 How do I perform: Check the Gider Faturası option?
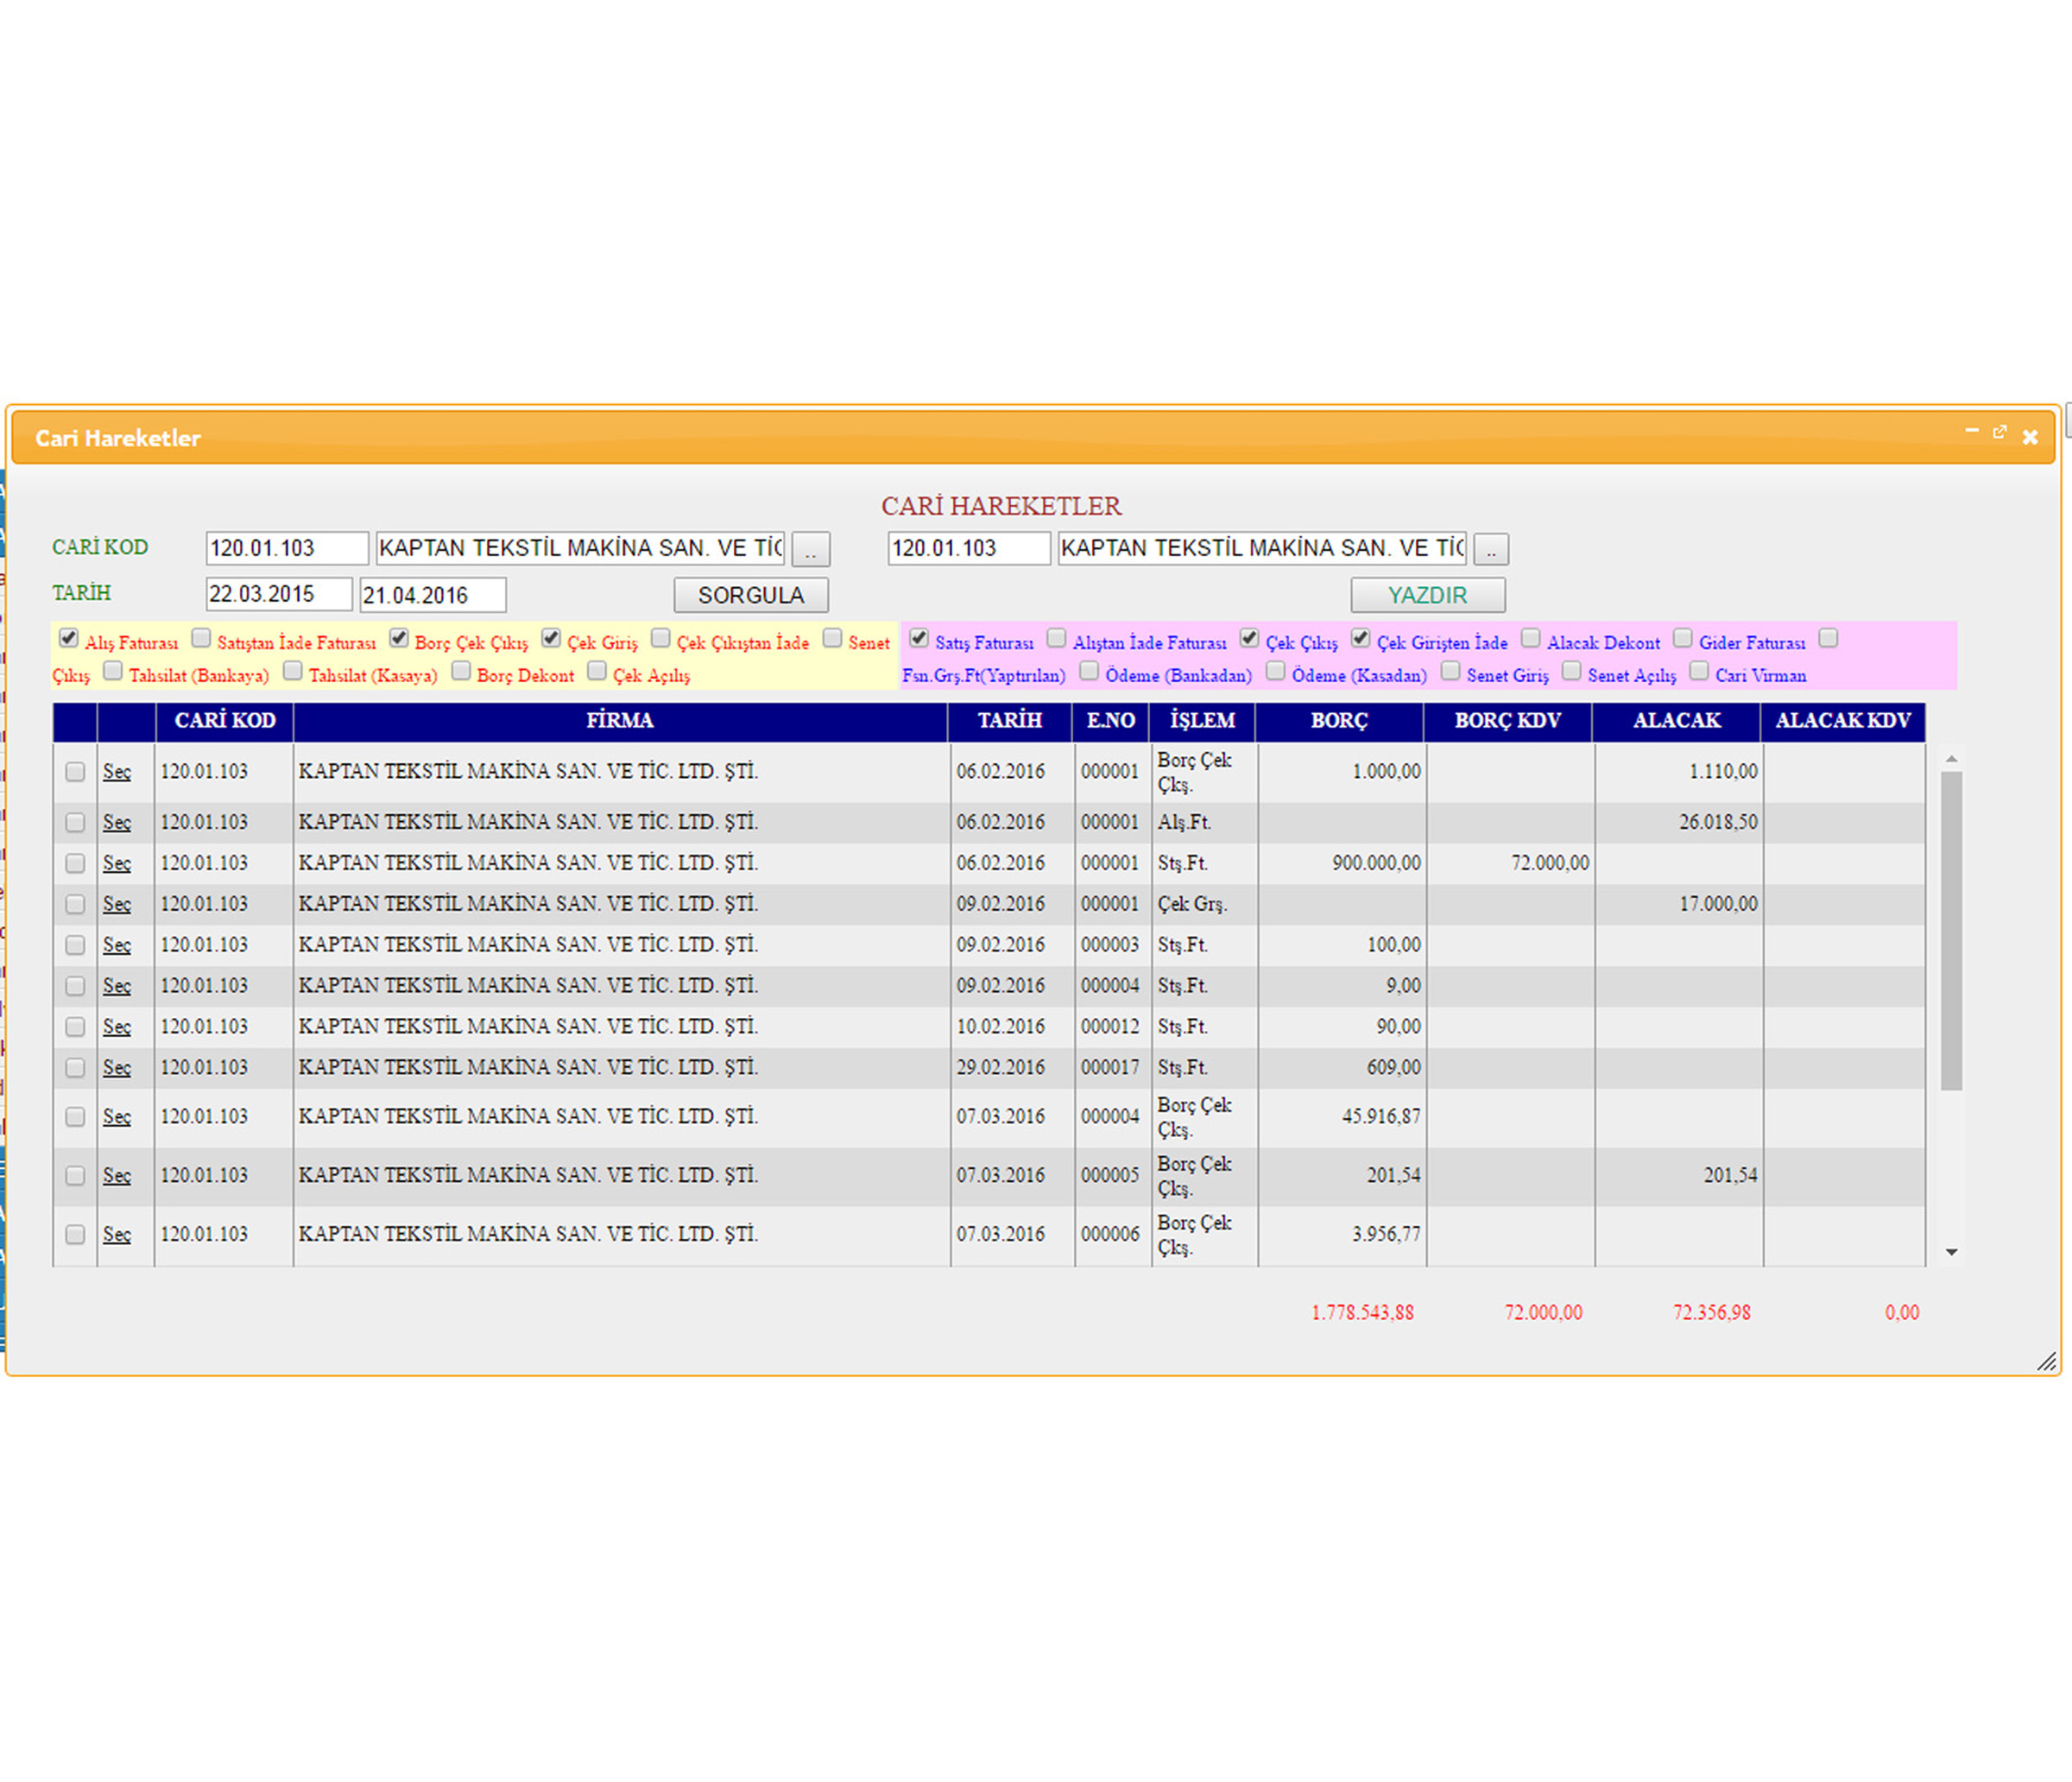1682,638
